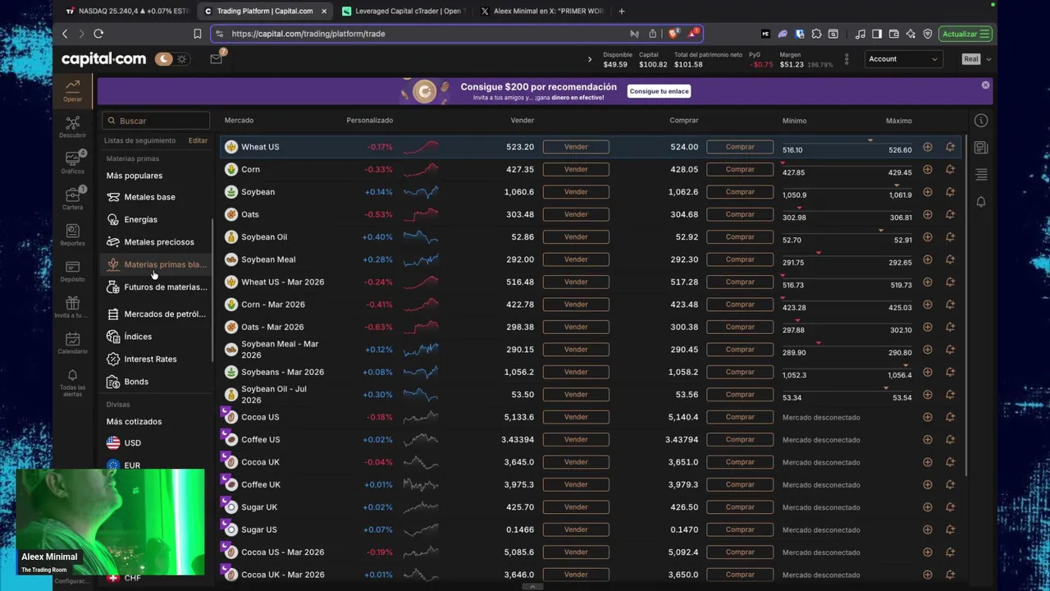Sort by Personalizado column header
Viewport: 1050px width, 591px height.
370,121
